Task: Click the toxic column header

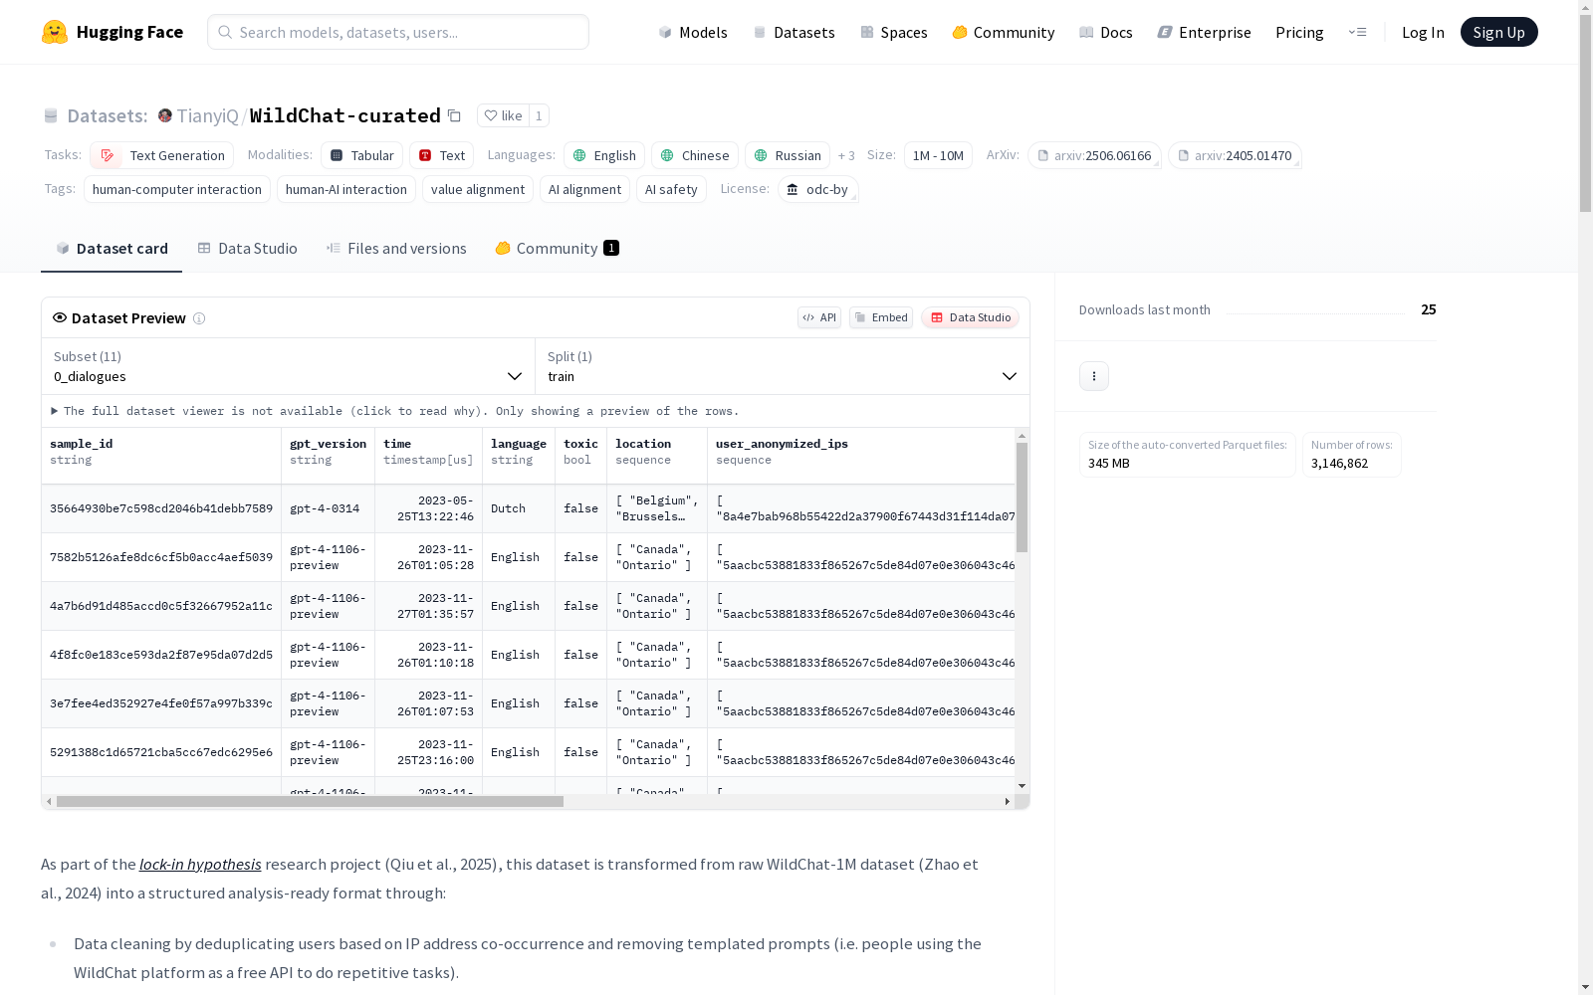Action: pyautogui.click(x=581, y=456)
